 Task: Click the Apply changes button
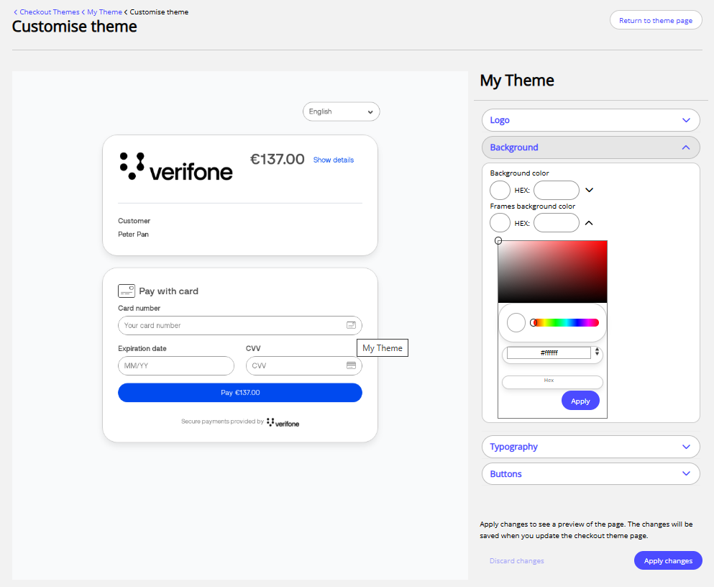668,560
